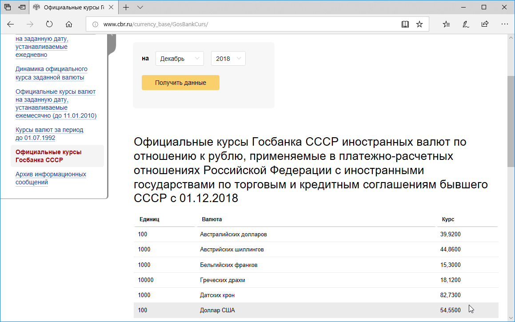Select the cbr.ru browser tab
Screen dimensions: 515x322
pos(71,7)
